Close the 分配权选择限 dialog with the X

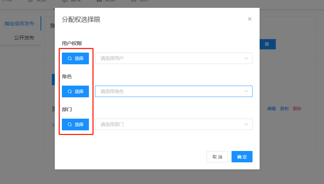tap(250, 19)
